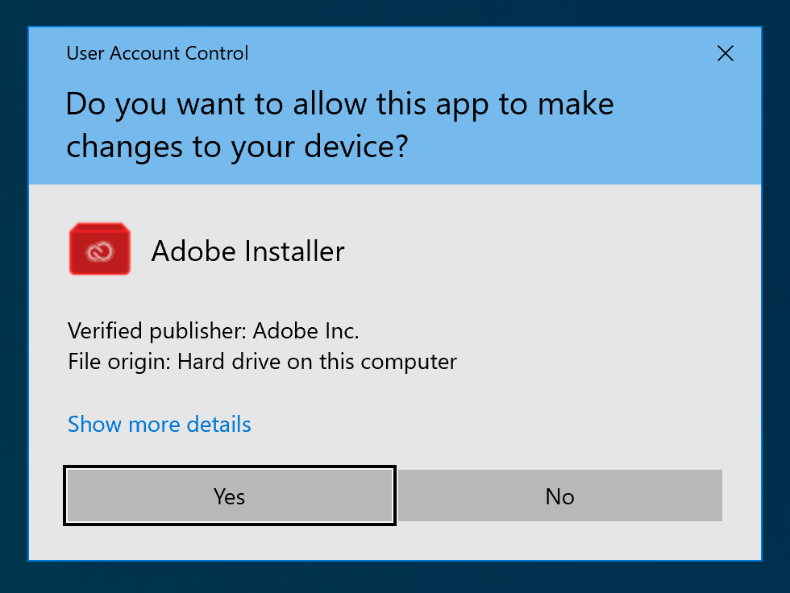Click 'Hard drive on this computer' text
Screen dimensions: 790x593
point(317,362)
